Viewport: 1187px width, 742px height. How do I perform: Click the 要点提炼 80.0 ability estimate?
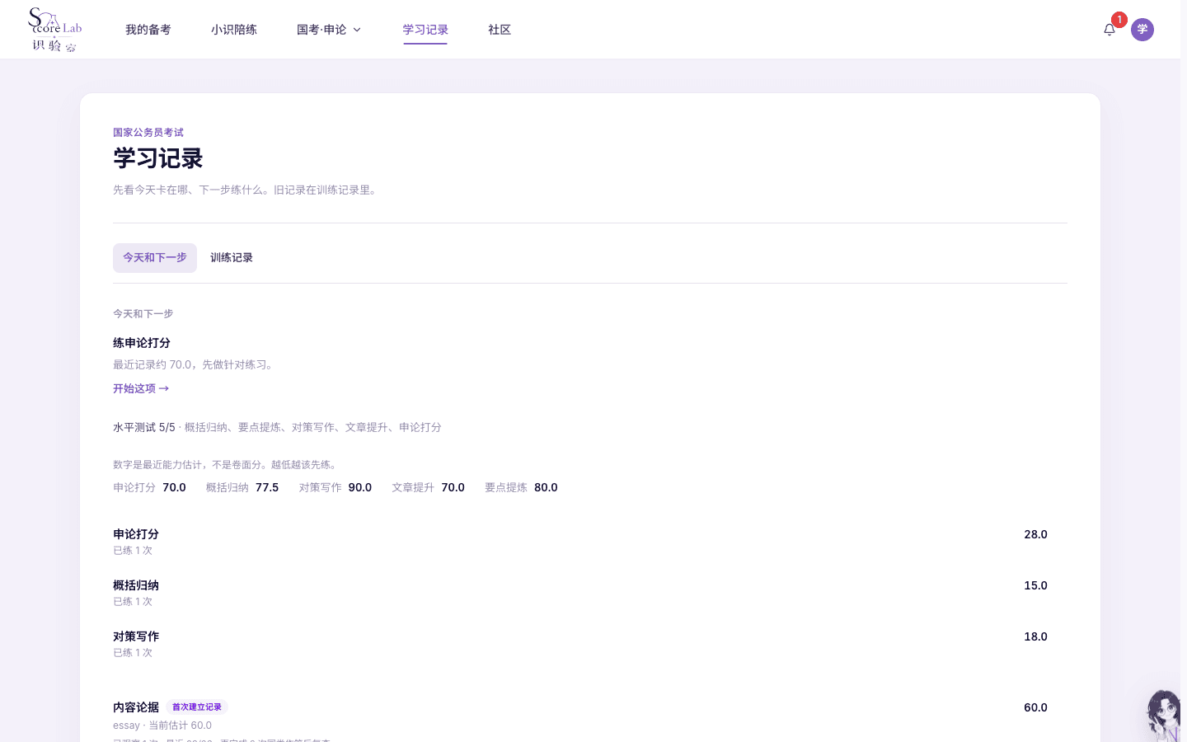(521, 487)
